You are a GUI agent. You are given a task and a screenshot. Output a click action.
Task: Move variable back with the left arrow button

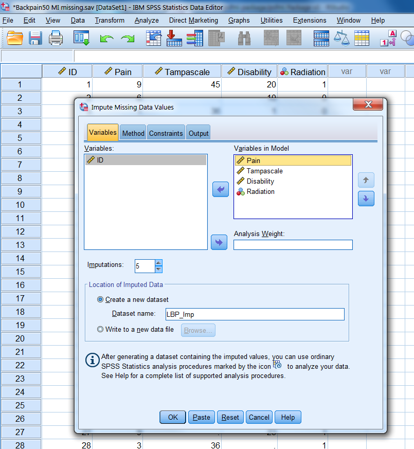tap(221, 189)
